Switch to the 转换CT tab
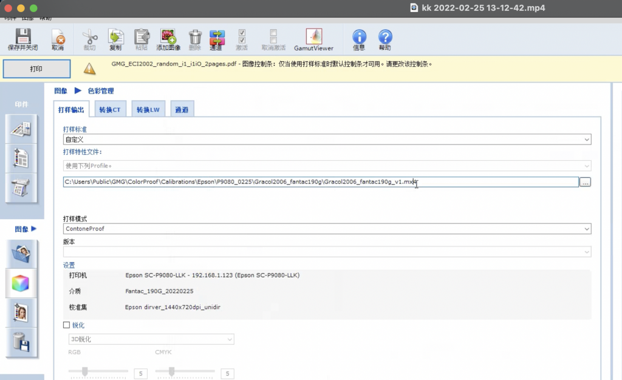 click(x=110, y=109)
